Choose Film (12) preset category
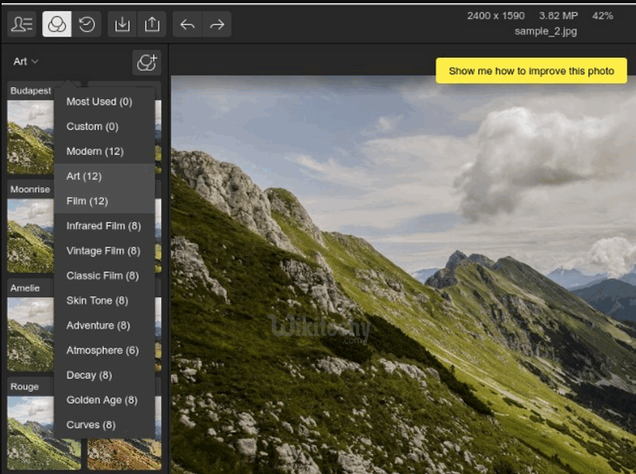 (86, 201)
